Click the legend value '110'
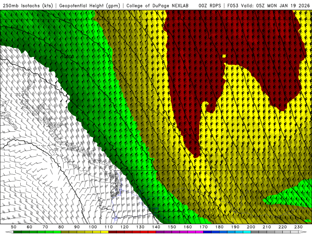This screenshot has height=234, width=312. 109,227
